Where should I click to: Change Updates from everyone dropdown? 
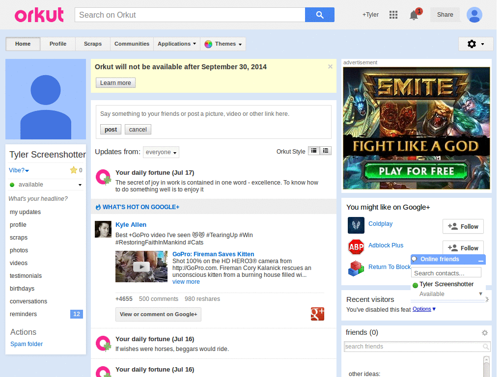161,152
